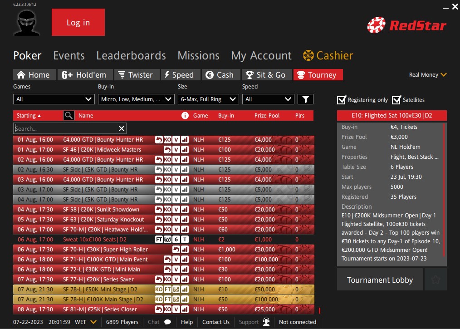Click the V icon on SF 63 Saturday Knockout
The width and height of the screenshot is (460, 329).
pyautogui.click(x=176, y=220)
